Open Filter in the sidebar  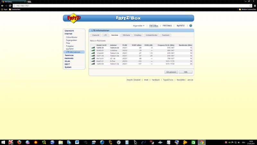[68, 43]
